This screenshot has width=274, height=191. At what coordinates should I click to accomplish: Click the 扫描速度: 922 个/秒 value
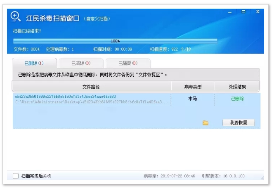pos(170,49)
